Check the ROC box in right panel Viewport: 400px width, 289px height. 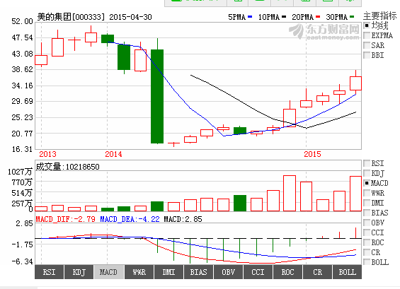click(x=367, y=242)
